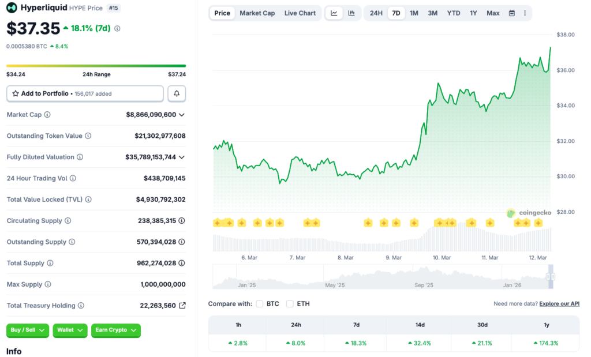Switch to the line chart view icon
This screenshot has width=591, height=357.
[334, 13]
